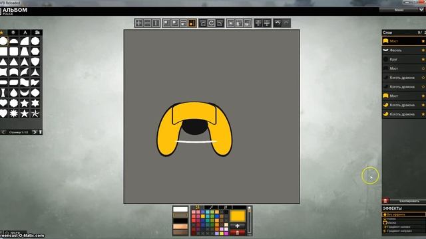This screenshot has height=239, width=426.
Task: Pick the black swatch in left color column
Action: coord(180,220)
